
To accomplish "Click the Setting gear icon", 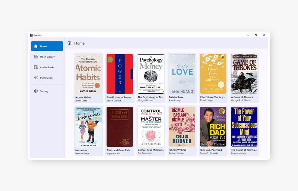I will [36, 91].
